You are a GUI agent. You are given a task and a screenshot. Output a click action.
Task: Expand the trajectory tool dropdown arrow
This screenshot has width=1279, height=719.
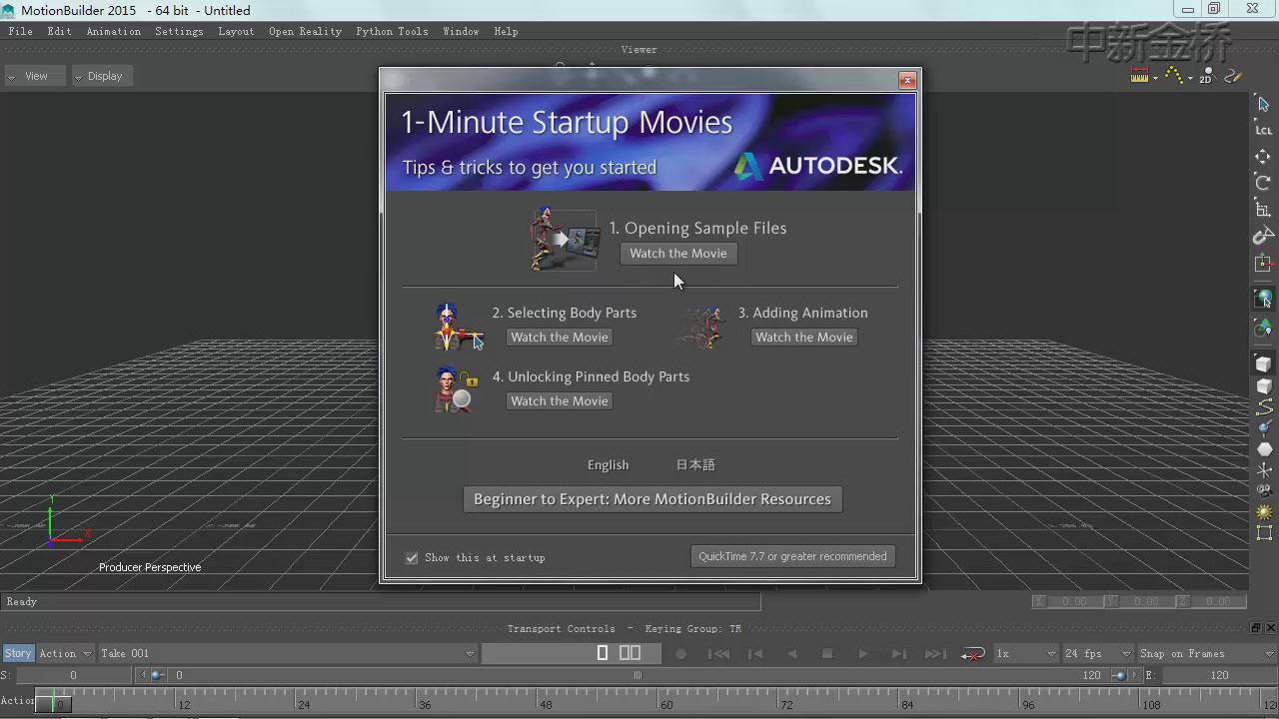[1190, 78]
